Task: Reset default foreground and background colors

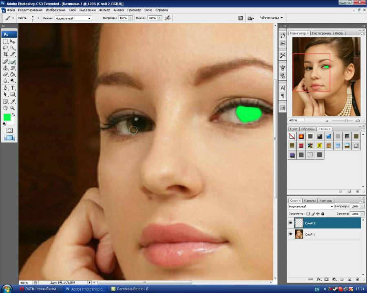Action: pyautogui.click(x=4, y=124)
